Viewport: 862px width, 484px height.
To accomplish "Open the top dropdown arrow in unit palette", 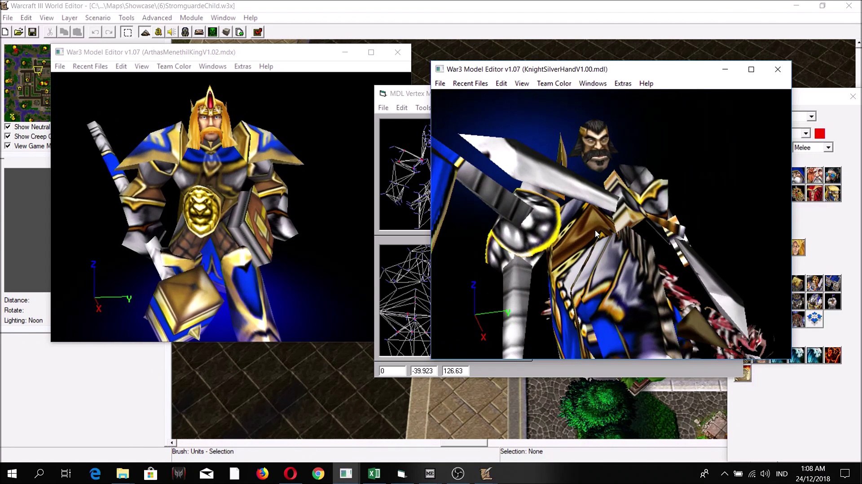I will click(x=811, y=117).
